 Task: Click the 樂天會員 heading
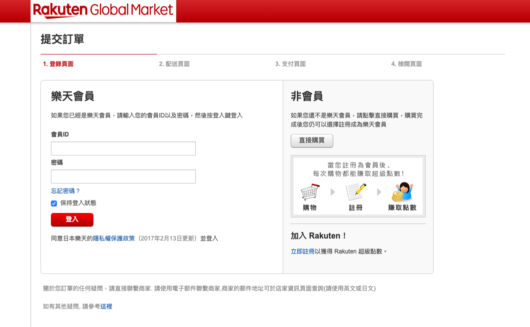(x=72, y=96)
